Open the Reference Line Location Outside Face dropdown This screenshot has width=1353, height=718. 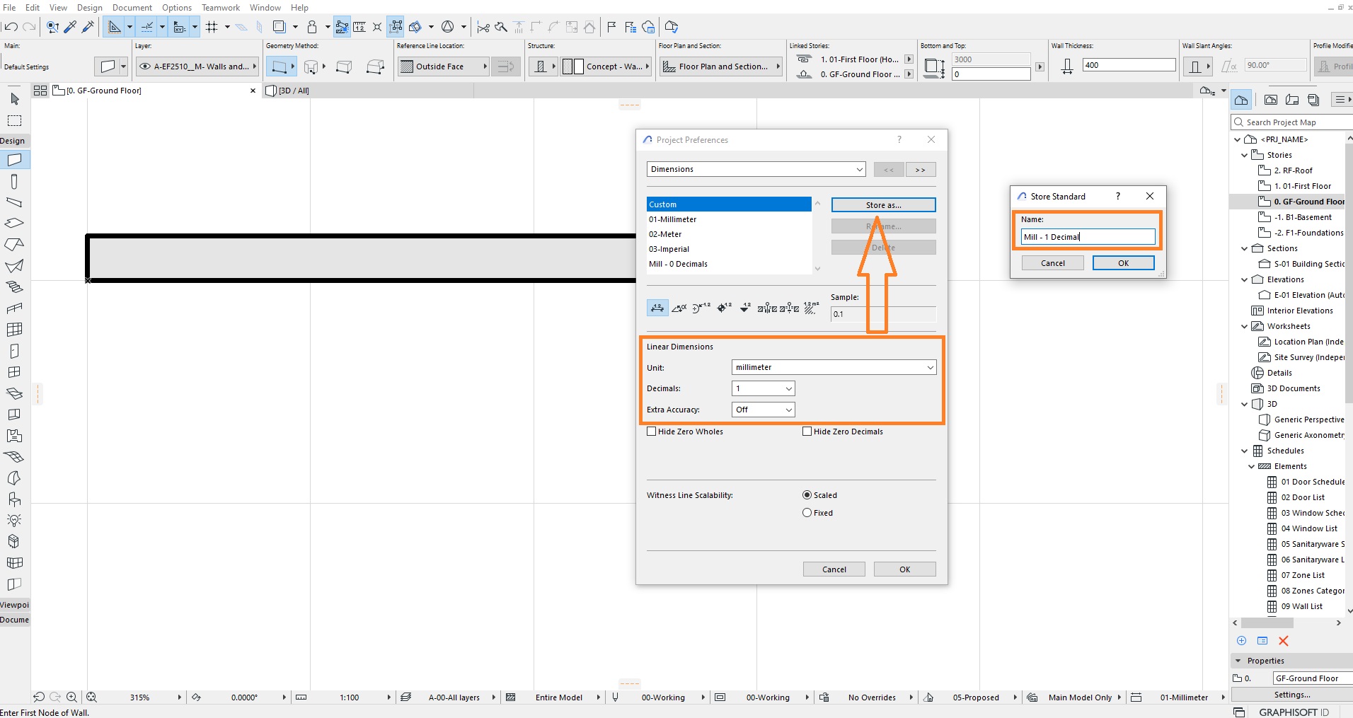(x=444, y=66)
